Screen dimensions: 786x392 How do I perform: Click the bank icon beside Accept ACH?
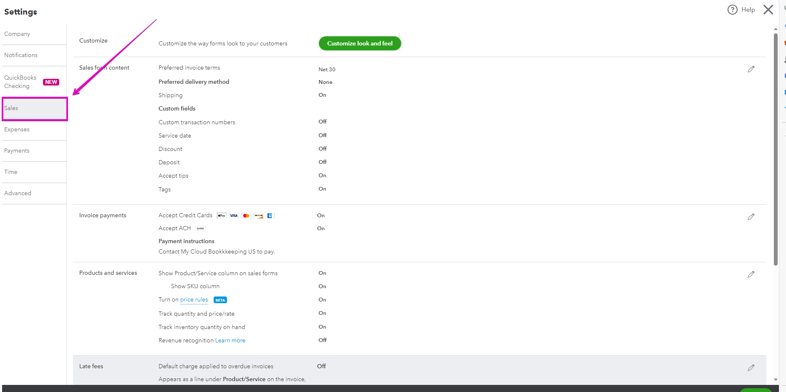pos(201,229)
